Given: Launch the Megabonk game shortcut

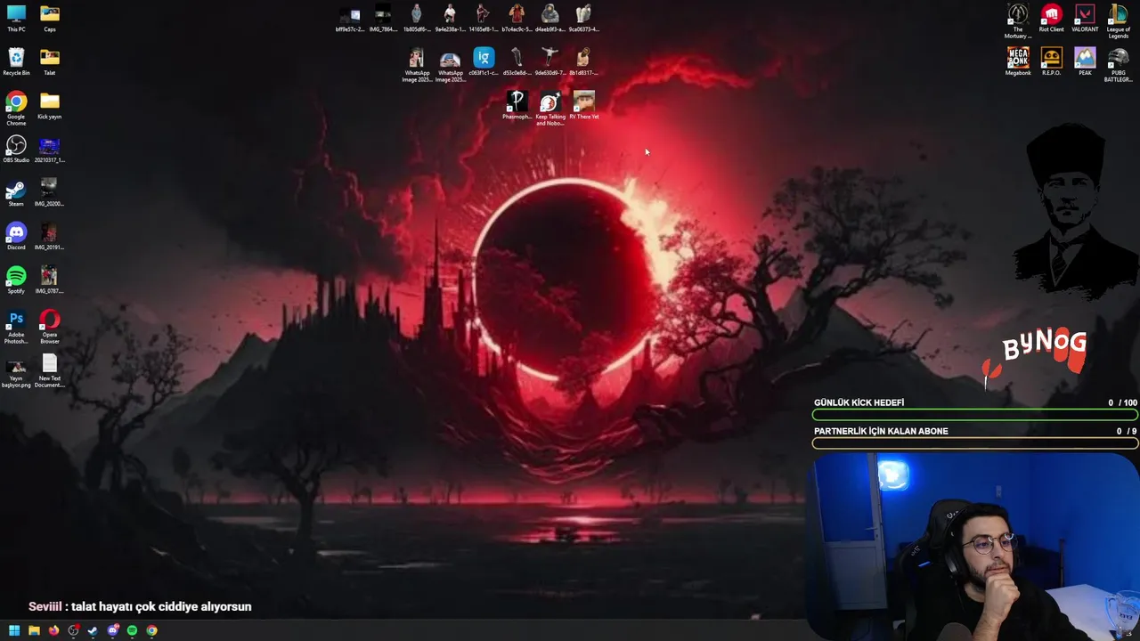Looking at the screenshot, I should pyautogui.click(x=1018, y=62).
